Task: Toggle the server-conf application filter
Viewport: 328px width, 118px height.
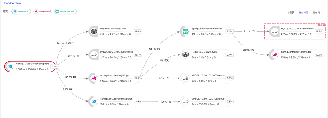Action: point(43,12)
